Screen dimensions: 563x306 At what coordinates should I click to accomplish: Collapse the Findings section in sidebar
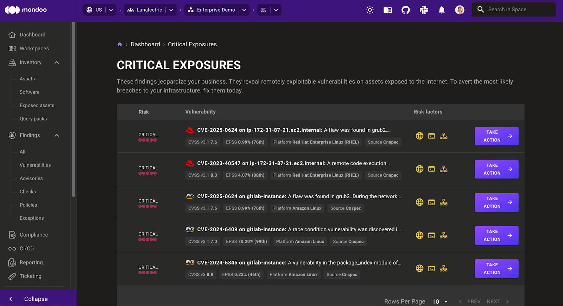coord(57,135)
